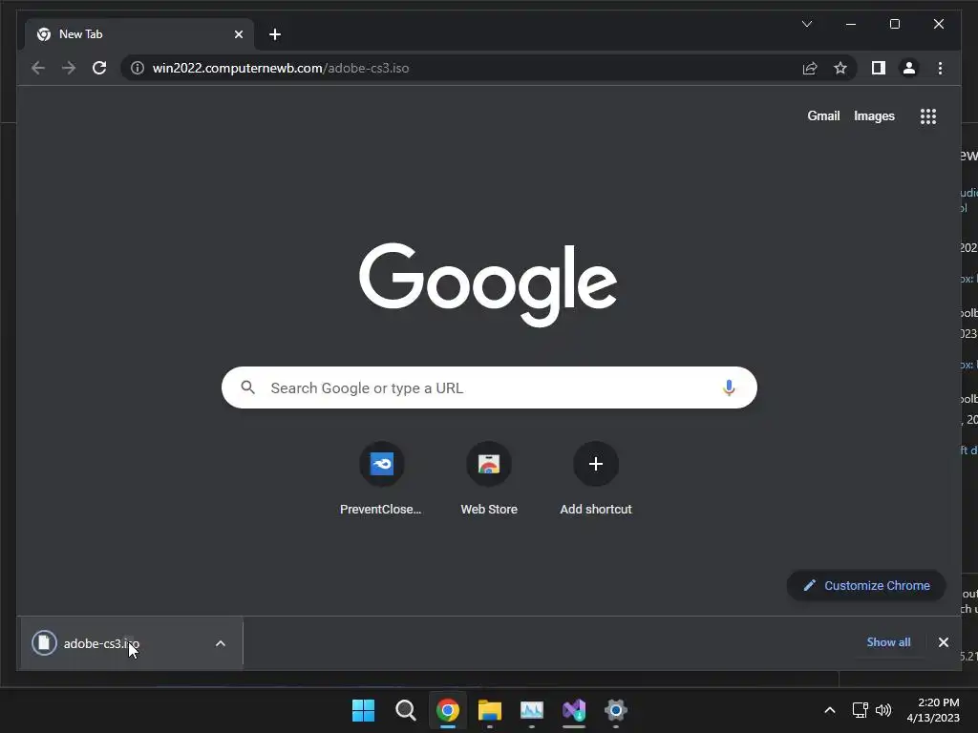Start voice search with microphone icon
Screen dimensions: 978x733
[x=729, y=387]
